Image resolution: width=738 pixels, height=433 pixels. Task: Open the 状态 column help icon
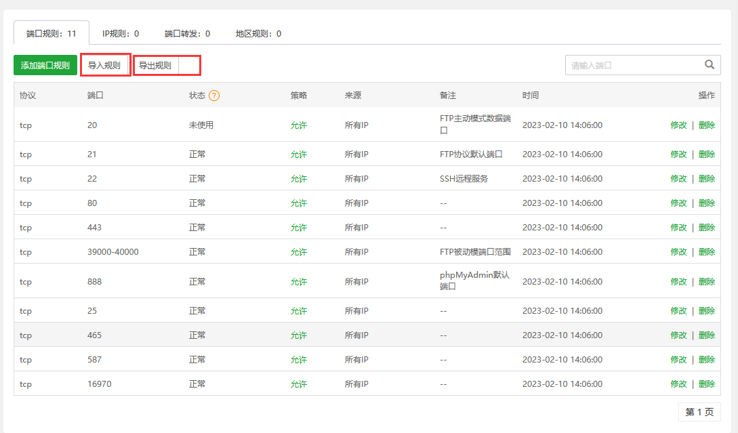[x=215, y=95]
